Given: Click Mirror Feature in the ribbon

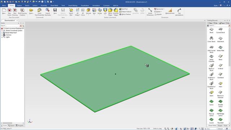Looking at the screenshot, I should point(125,14).
